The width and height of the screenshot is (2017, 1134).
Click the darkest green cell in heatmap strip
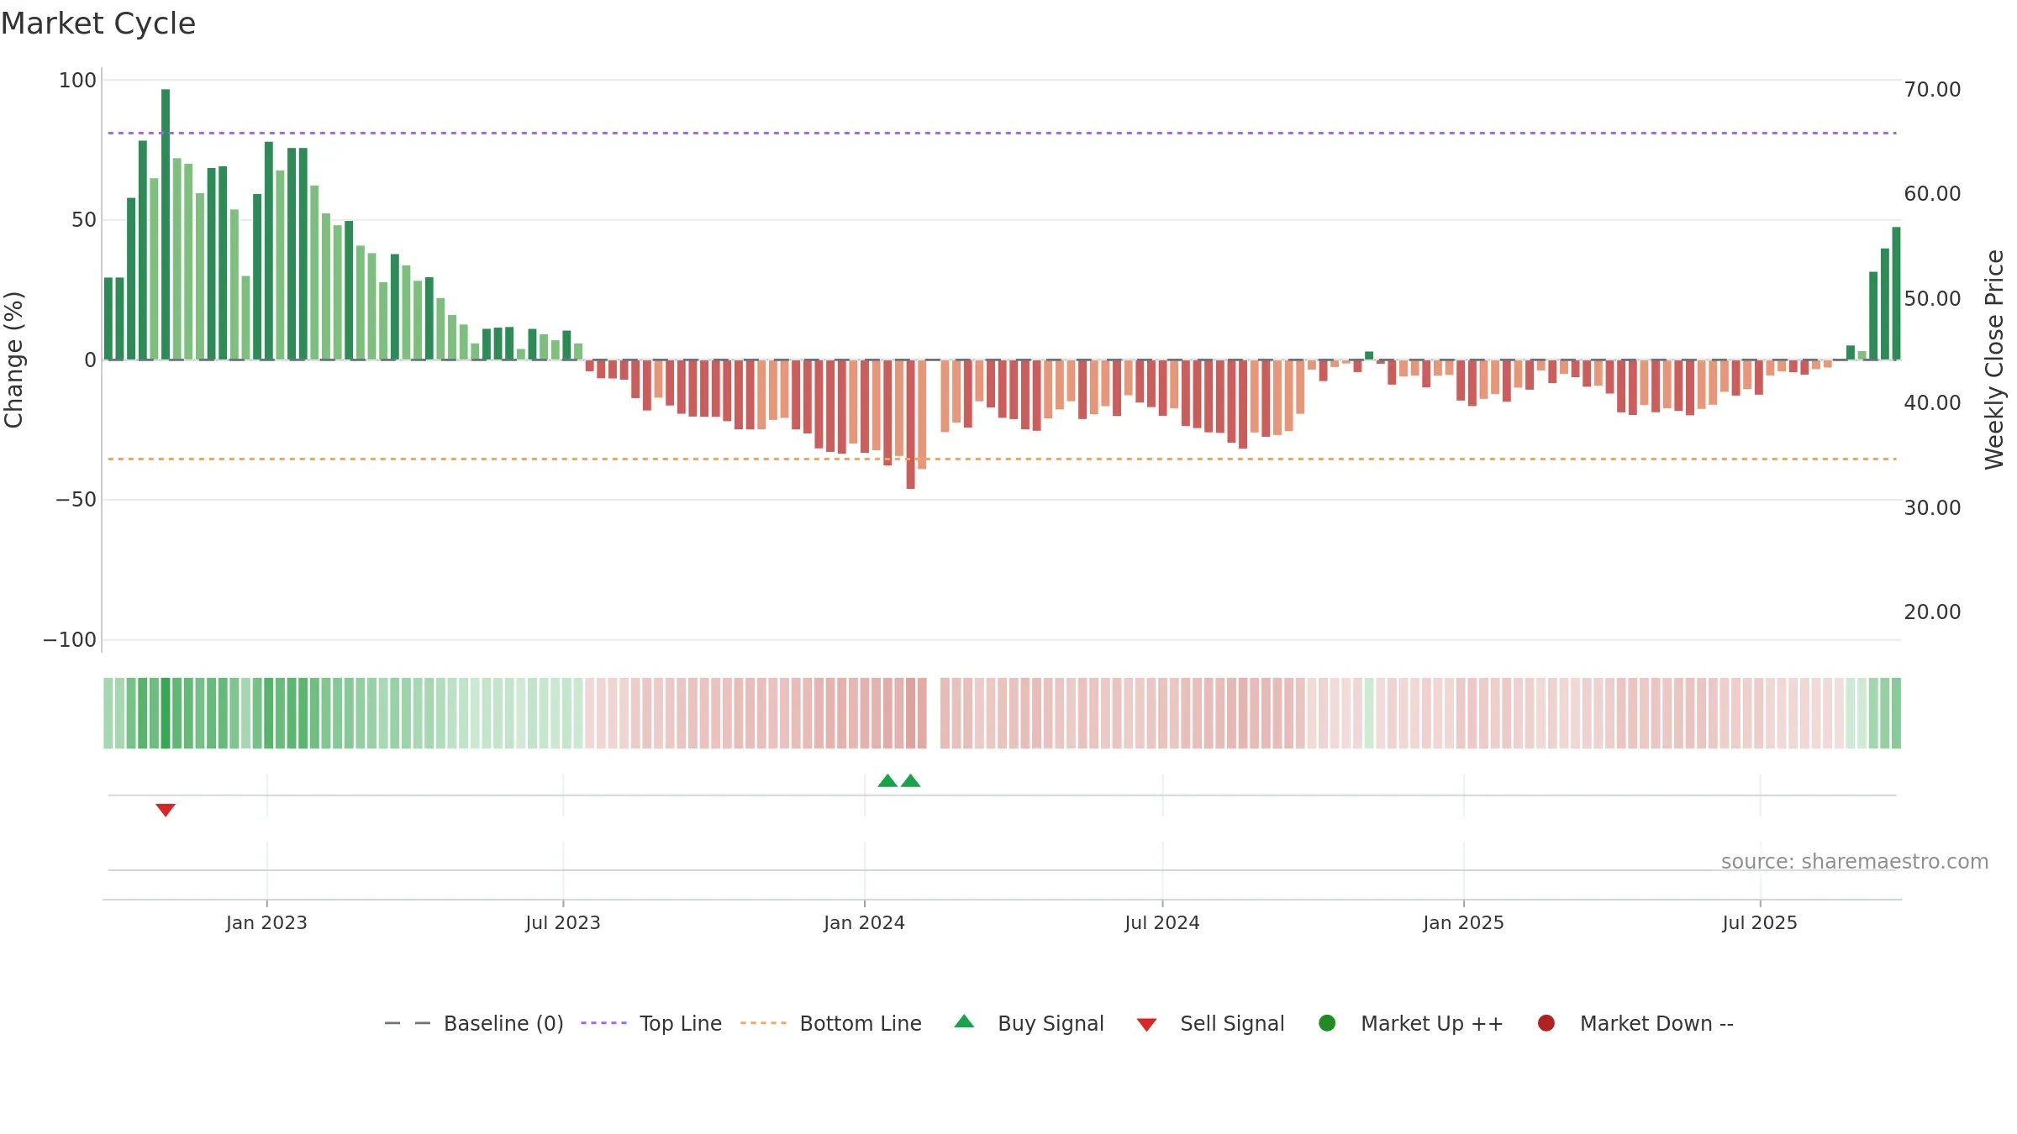[166, 712]
